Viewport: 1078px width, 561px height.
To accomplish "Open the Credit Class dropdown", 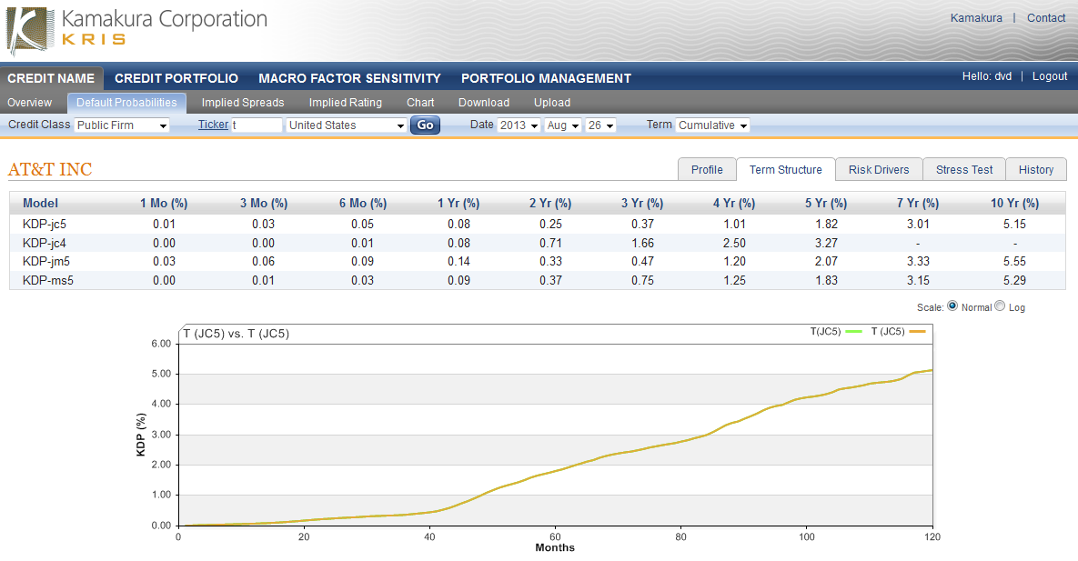I will (x=122, y=125).
